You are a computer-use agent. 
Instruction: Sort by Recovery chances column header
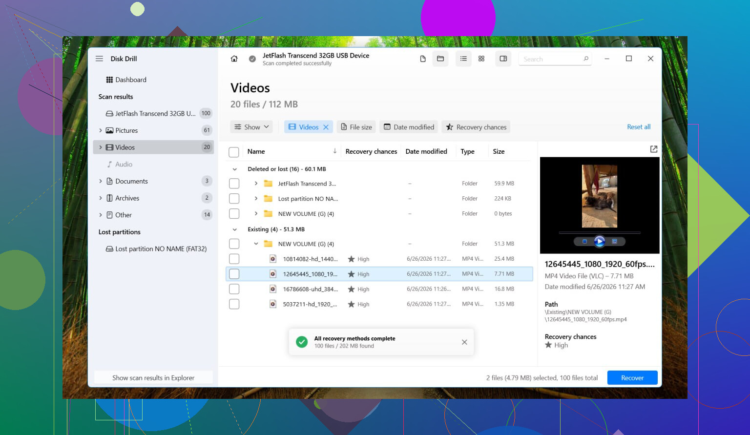pos(371,151)
